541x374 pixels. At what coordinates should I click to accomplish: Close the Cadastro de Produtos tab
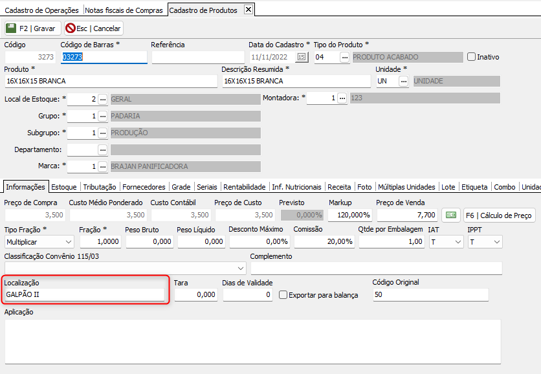248,10
